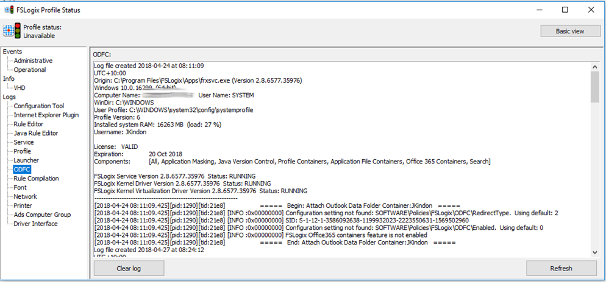Image resolution: width=606 pixels, height=282 pixels.
Task: Select the Logs tree node
Action: (x=9, y=97)
